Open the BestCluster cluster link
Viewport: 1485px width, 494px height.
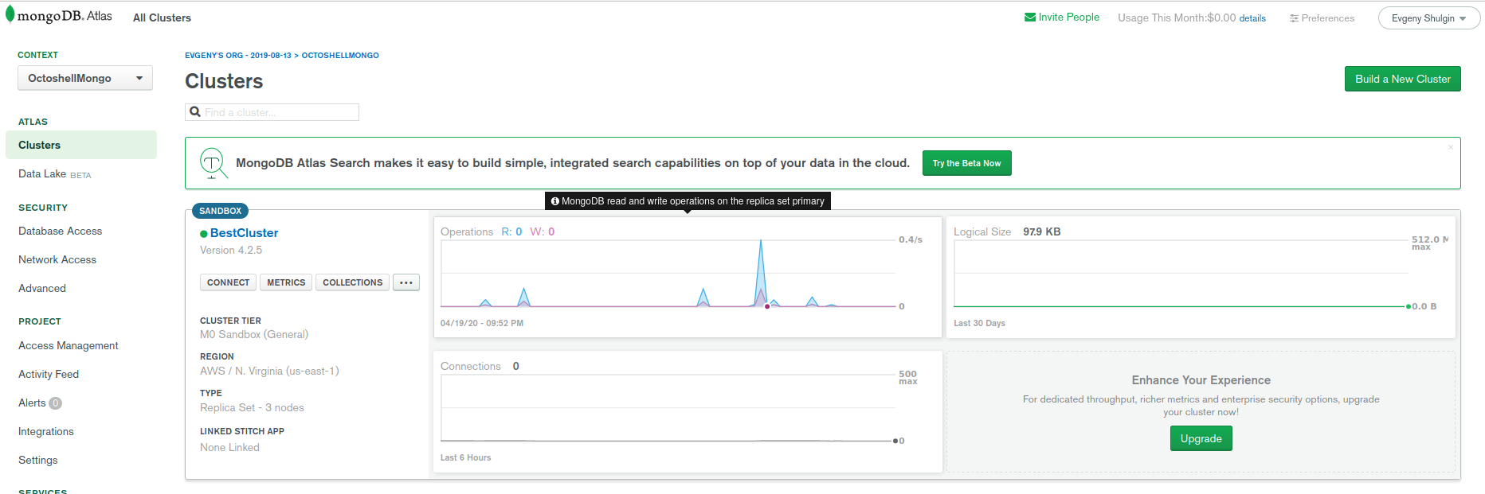pyautogui.click(x=244, y=233)
